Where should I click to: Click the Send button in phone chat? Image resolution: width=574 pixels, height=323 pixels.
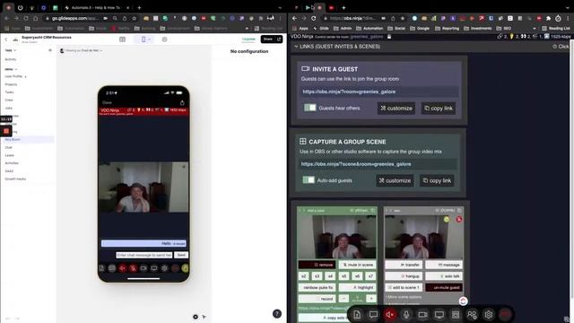point(181,255)
